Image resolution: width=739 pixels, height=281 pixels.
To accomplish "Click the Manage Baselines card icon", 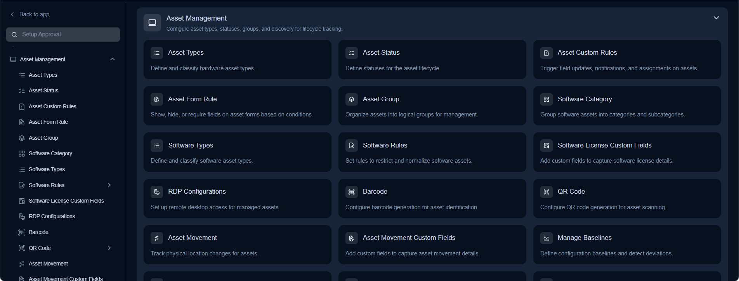I will tap(546, 238).
